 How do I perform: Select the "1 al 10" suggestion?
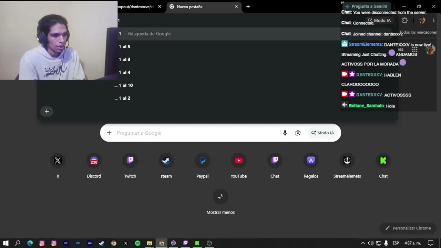217,85
